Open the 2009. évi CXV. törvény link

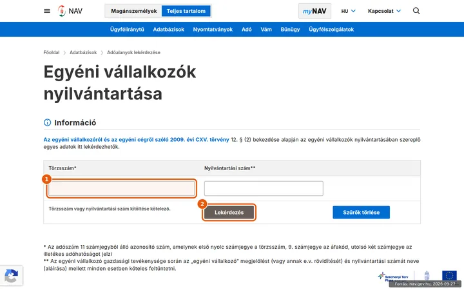pyautogui.click(x=136, y=140)
